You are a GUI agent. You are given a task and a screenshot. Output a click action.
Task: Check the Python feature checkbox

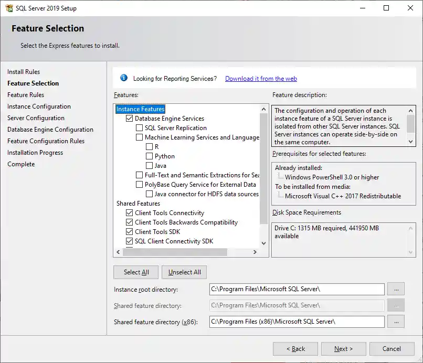click(148, 156)
